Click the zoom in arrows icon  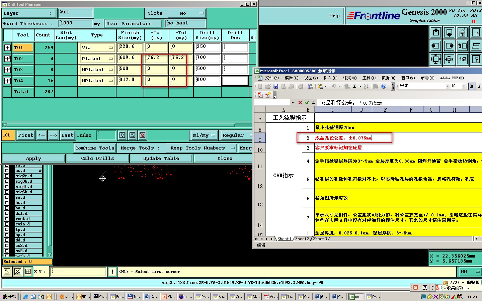click(436, 59)
